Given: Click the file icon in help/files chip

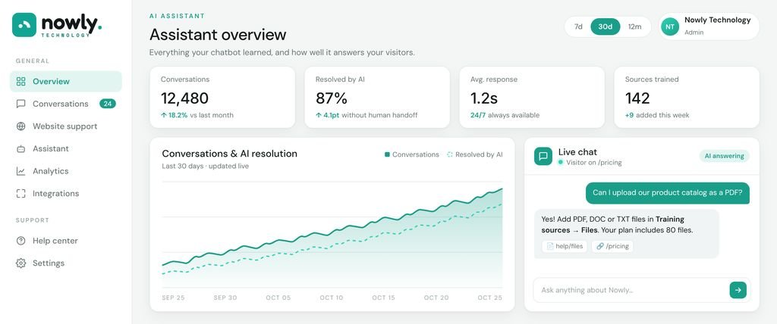Looking at the screenshot, I should [x=549, y=246].
